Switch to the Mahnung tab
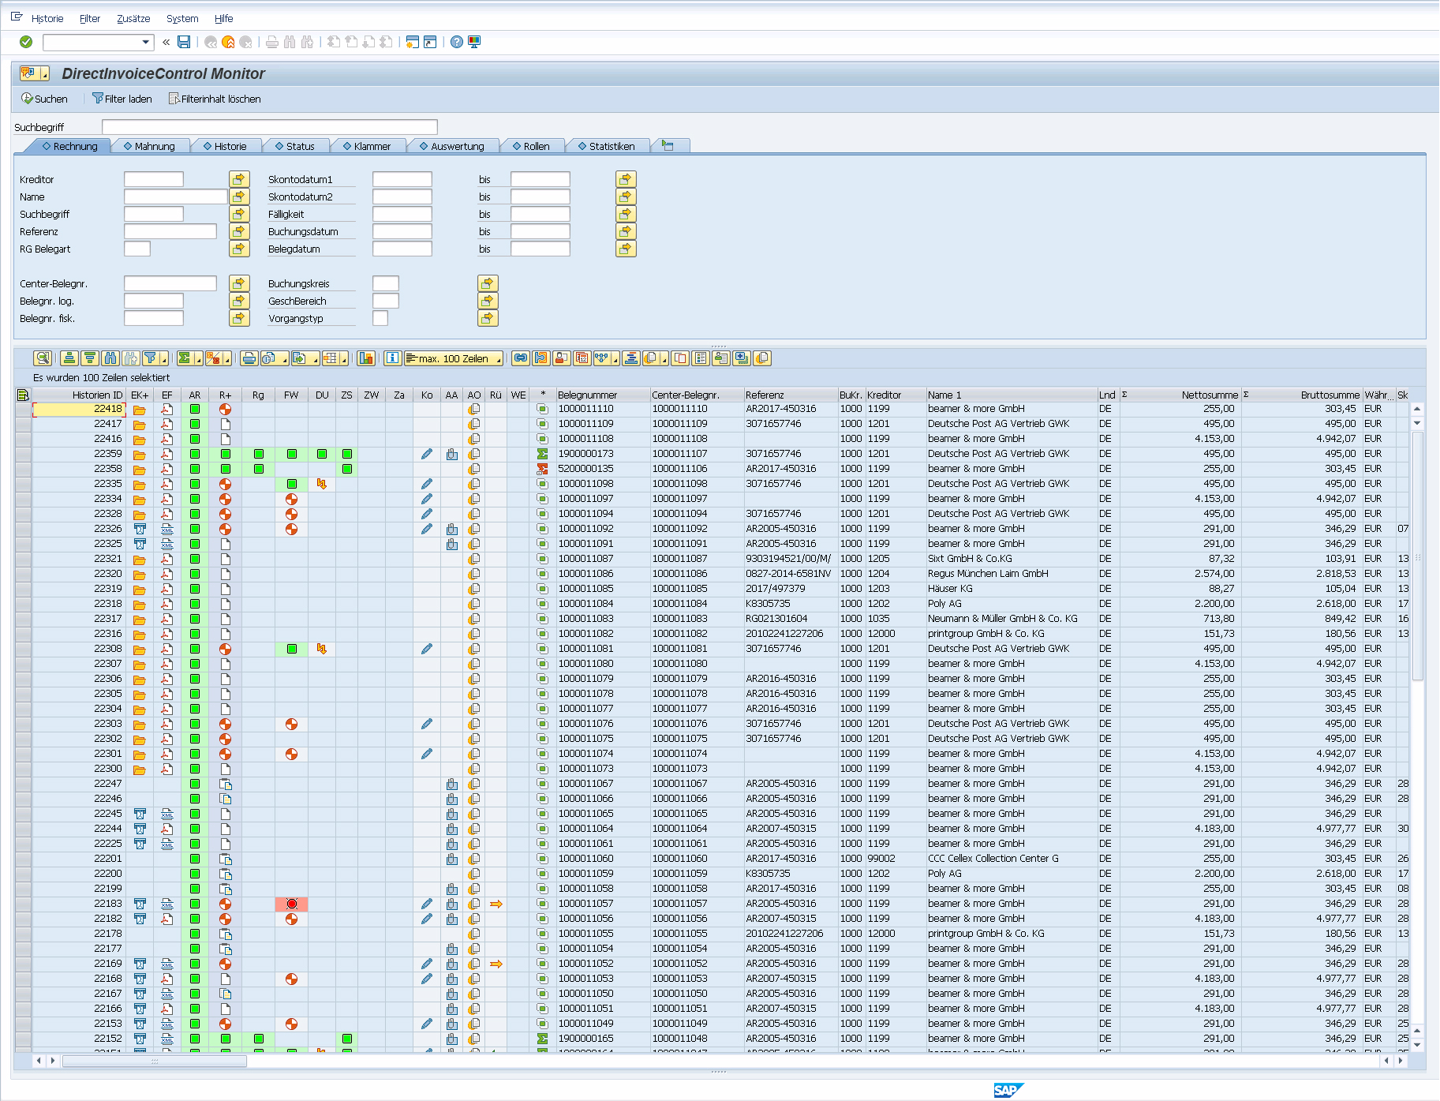The height and width of the screenshot is (1101, 1440). [x=154, y=146]
